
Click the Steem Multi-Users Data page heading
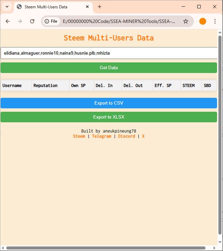click(109, 38)
